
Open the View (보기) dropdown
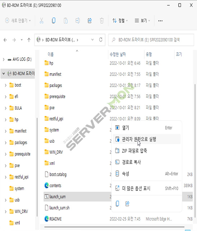pos(142,21)
